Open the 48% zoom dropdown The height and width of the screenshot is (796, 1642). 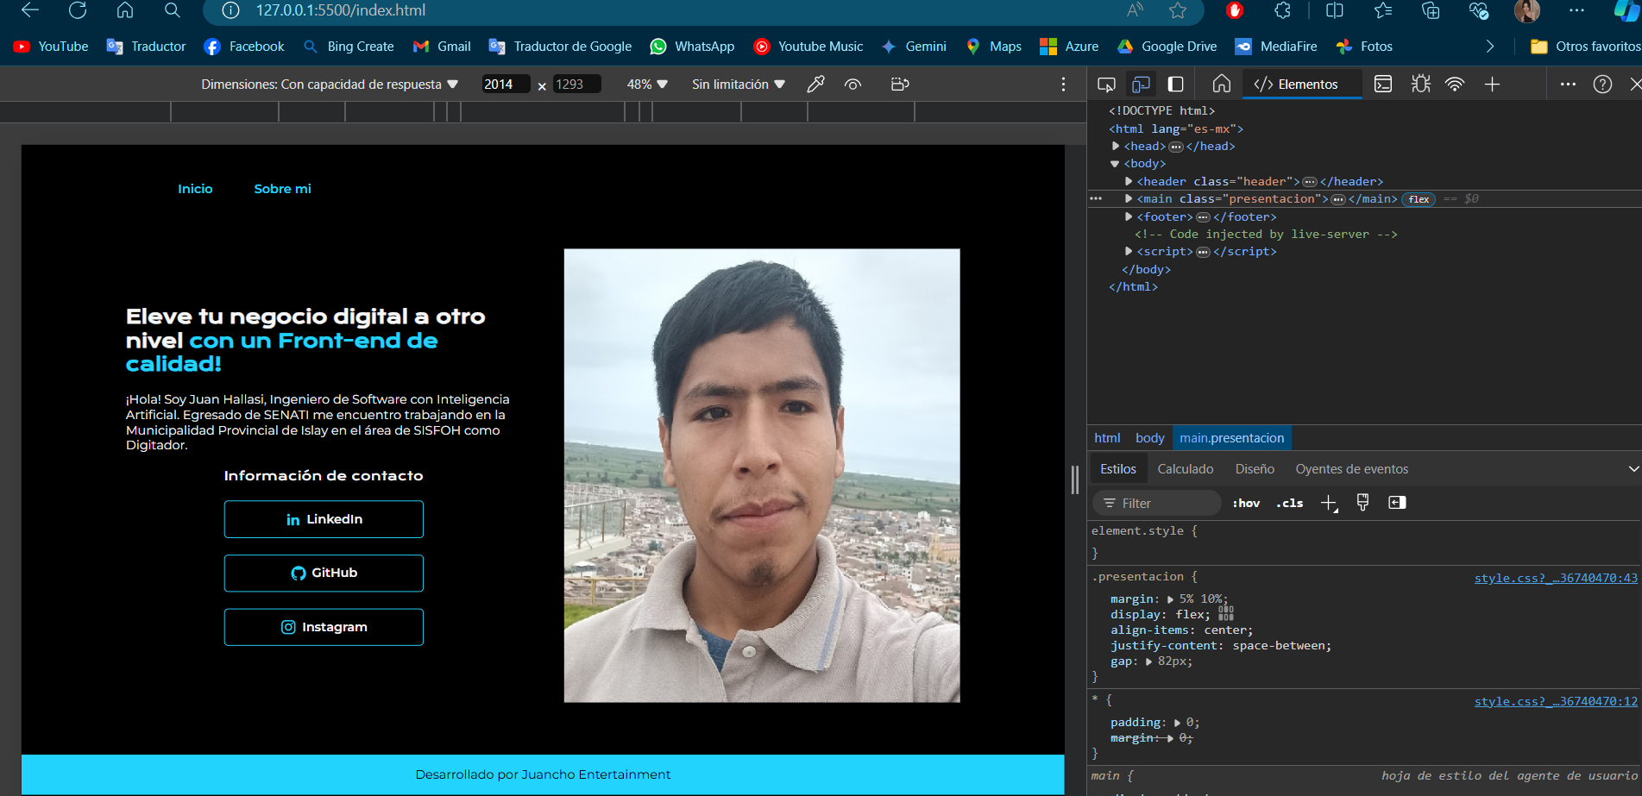tap(647, 85)
